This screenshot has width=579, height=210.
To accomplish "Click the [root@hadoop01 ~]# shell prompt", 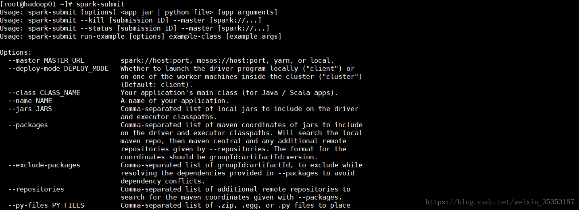I will pyautogui.click(x=36, y=4).
